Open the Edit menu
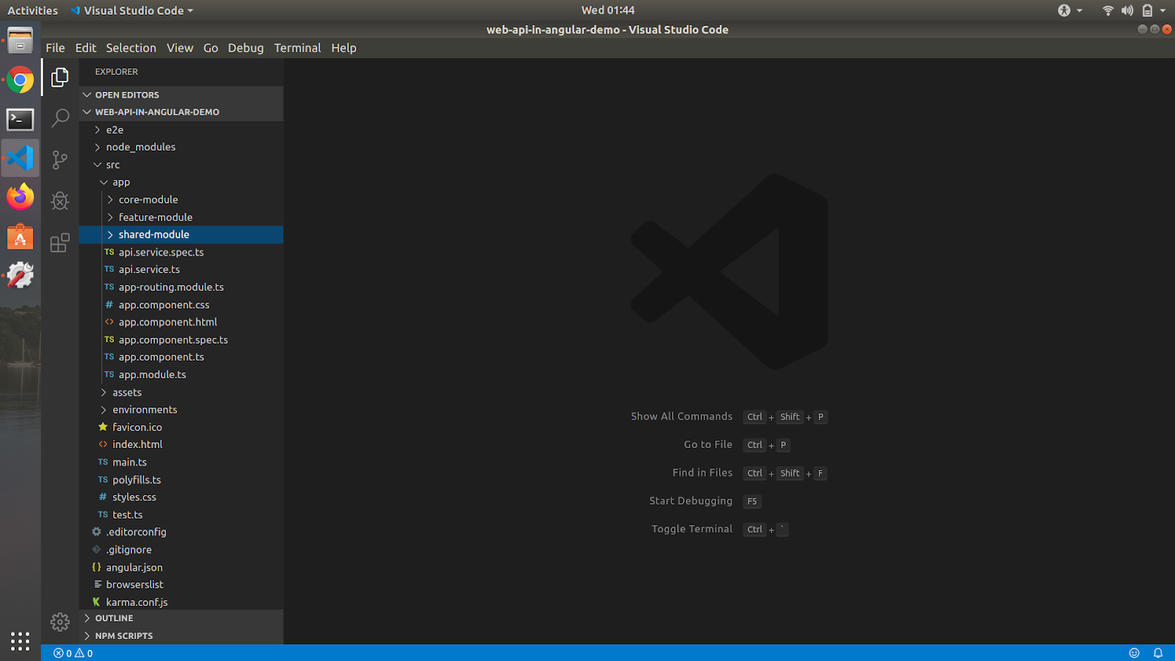The image size is (1175, 661). tap(86, 48)
